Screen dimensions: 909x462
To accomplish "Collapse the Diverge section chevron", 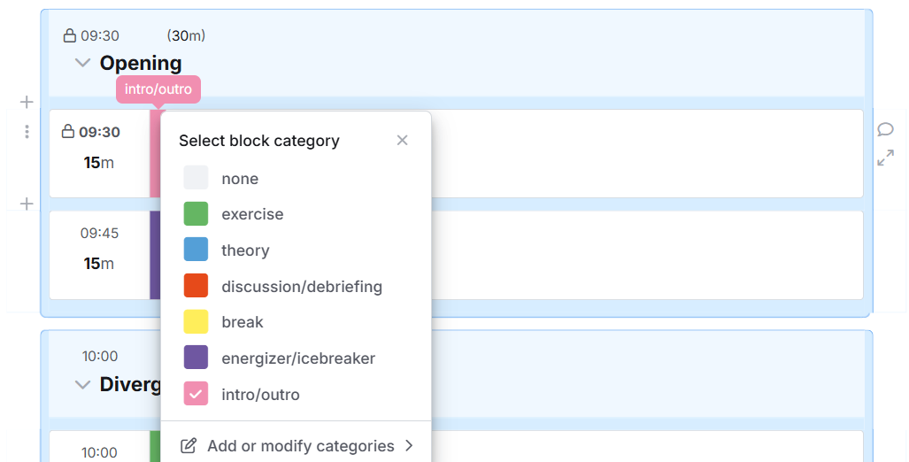I will click(83, 384).
